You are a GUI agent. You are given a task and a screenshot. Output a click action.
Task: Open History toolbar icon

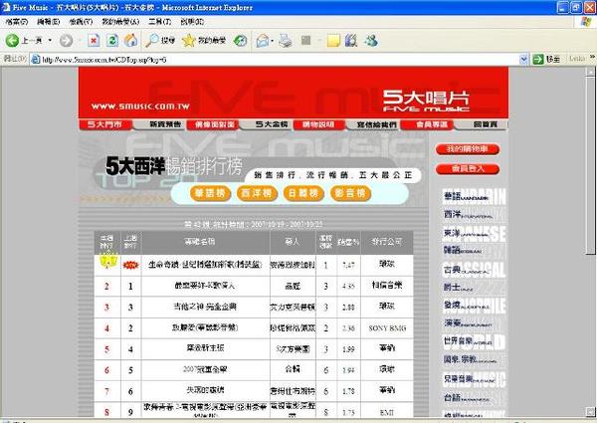coord(240,41)
